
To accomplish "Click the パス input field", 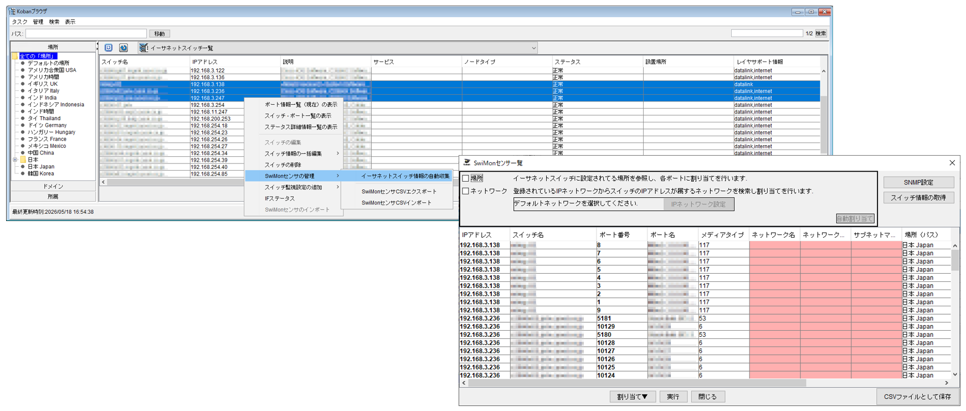I will (x=86, y=34).
